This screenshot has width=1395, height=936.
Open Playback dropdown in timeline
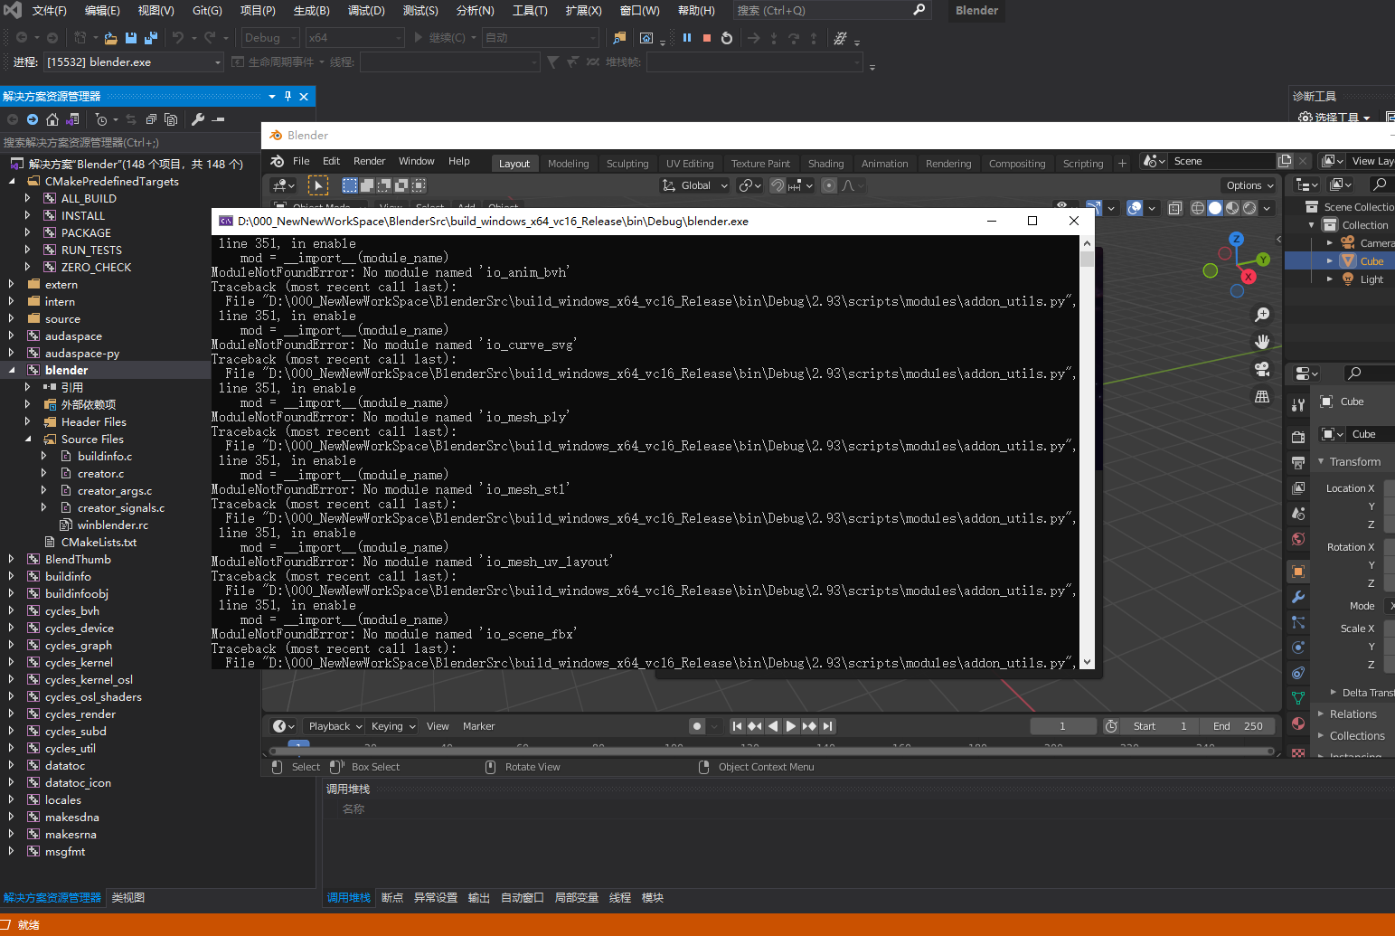click(x=335, y=726)
